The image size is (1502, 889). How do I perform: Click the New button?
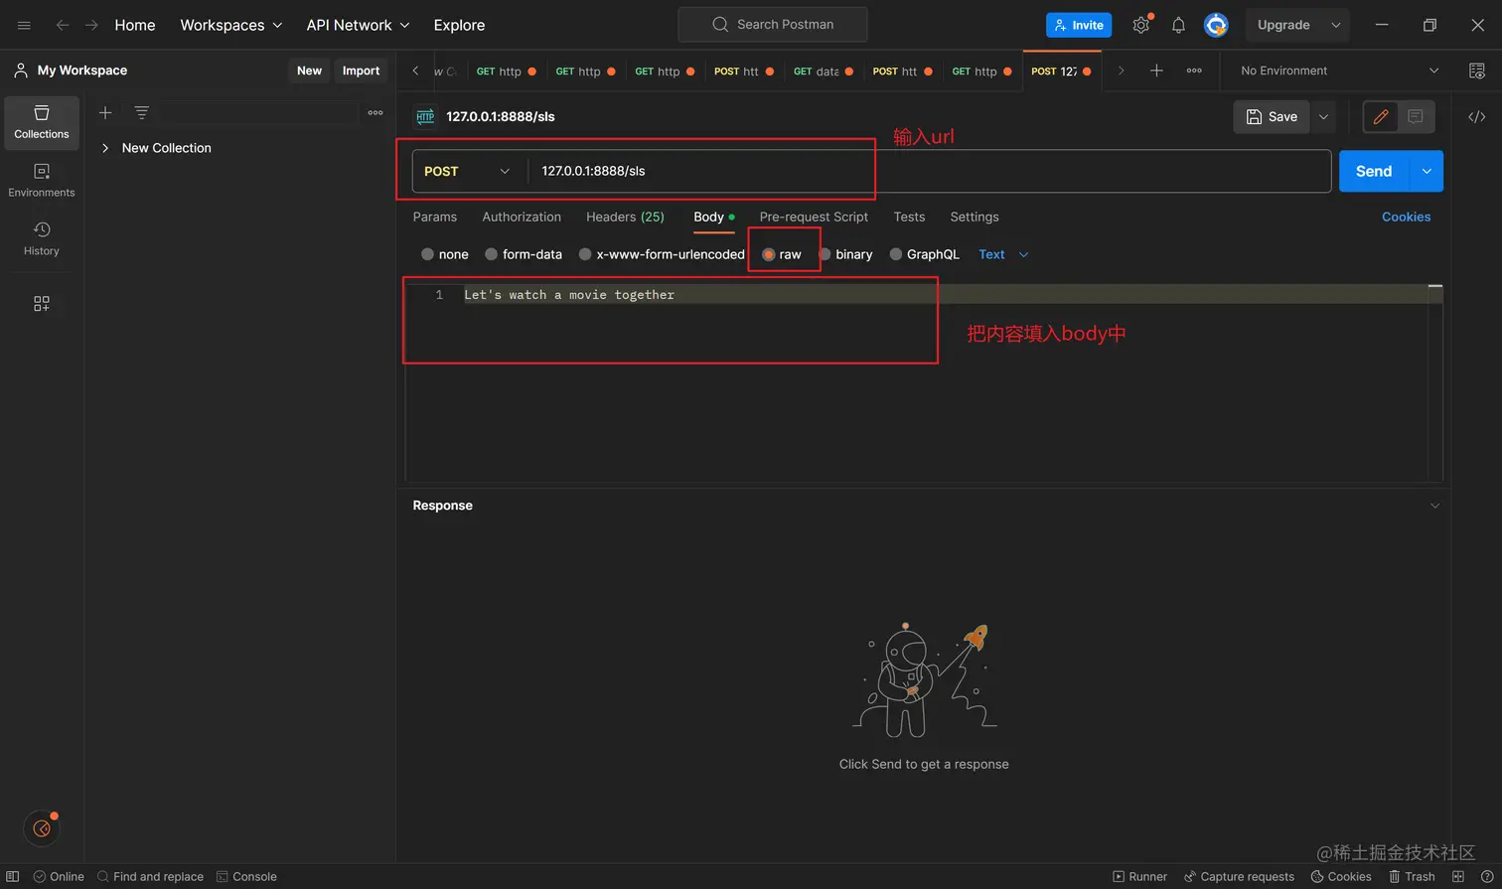(309, 71)
